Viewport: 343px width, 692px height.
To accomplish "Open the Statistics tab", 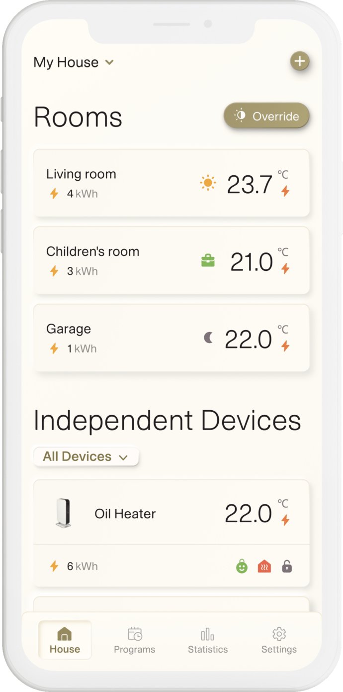I will (208, 640).
